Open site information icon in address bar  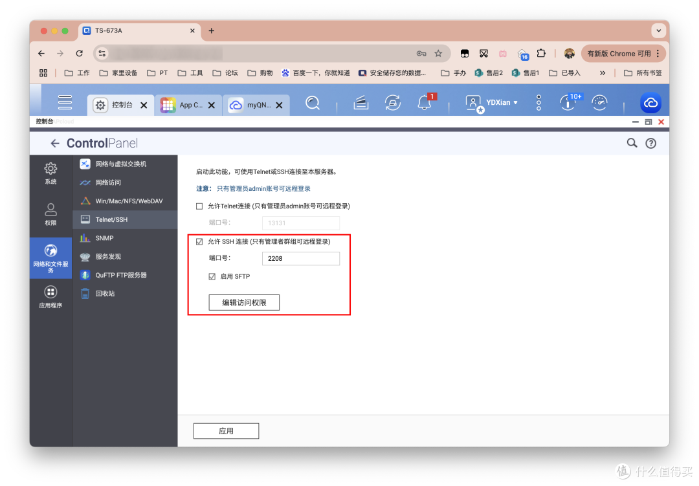pos(102,54)
